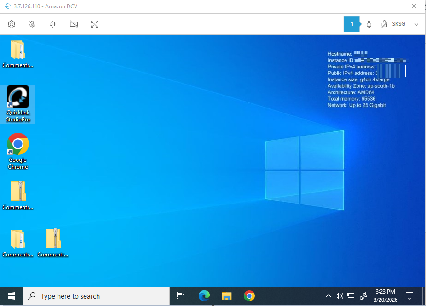
Task: Select the Commentr... zip in second desktop column
Action: (x=53, y=243)
